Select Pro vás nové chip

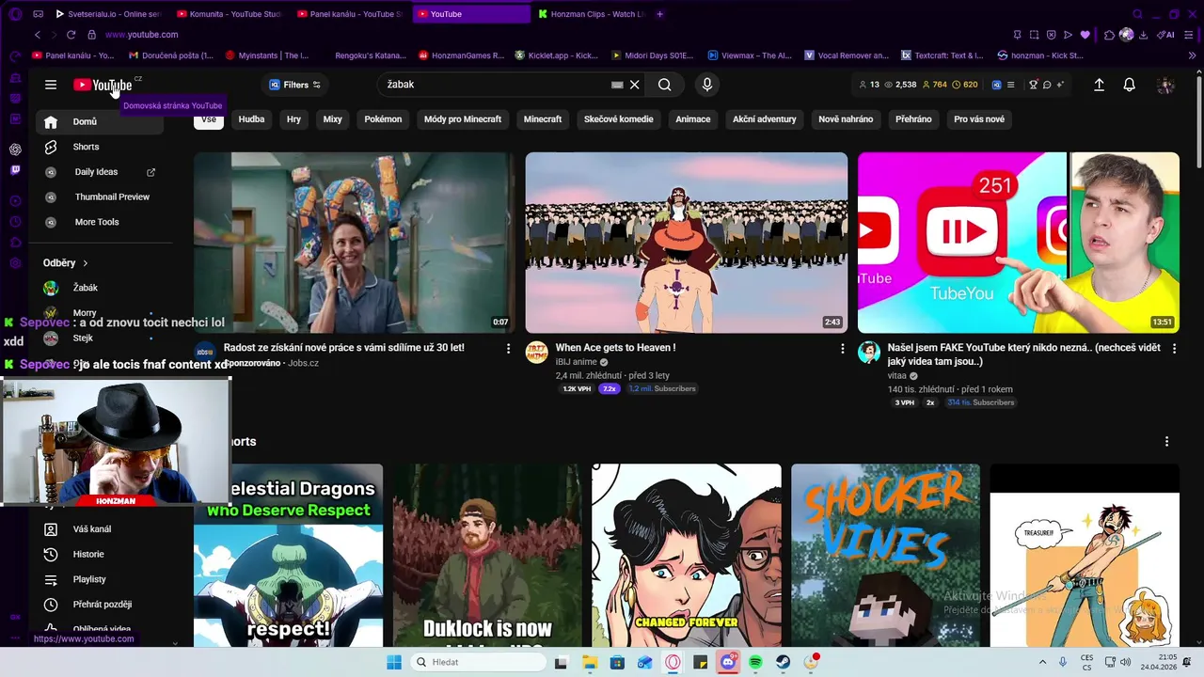point(979,119)
